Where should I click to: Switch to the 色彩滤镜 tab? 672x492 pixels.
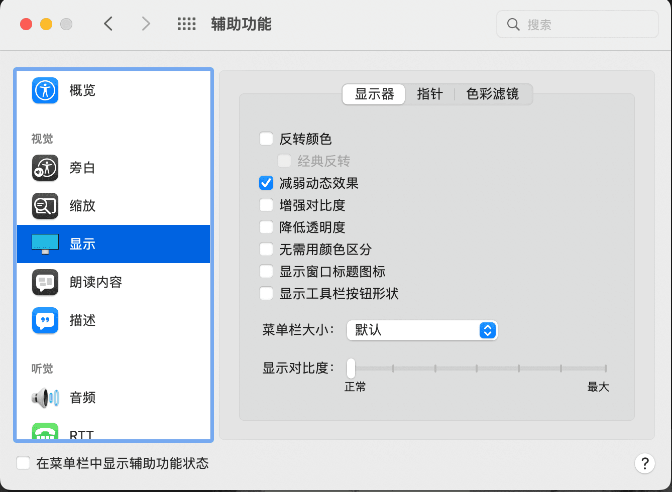[492, 94]
